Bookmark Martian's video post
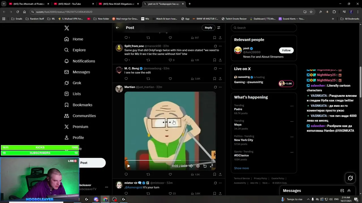 (x=215, y=175)
